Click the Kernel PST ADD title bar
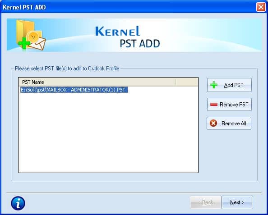The image size is (268, 215). click(128, 7)
